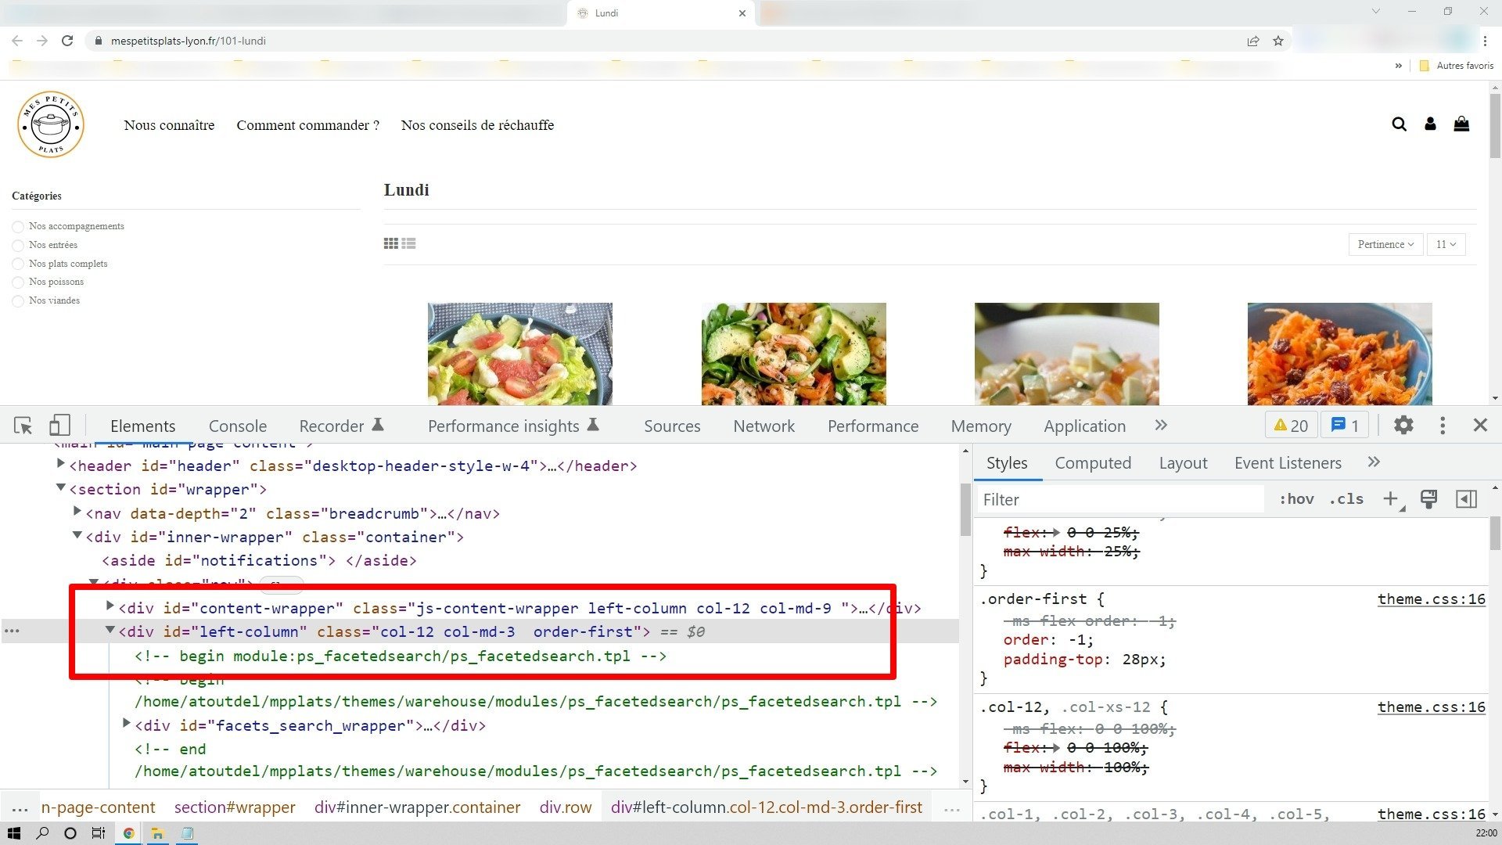The width and height of the screenshot is (1502, 845).
Task: Open the Nous connaître page link
Action: (x=169, y=125)
